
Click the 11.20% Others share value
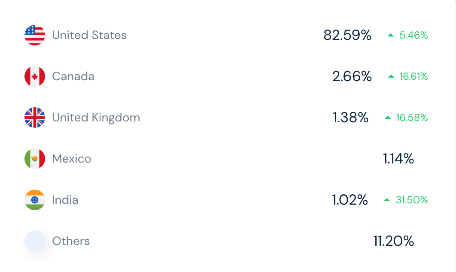[x=393, y=241]
